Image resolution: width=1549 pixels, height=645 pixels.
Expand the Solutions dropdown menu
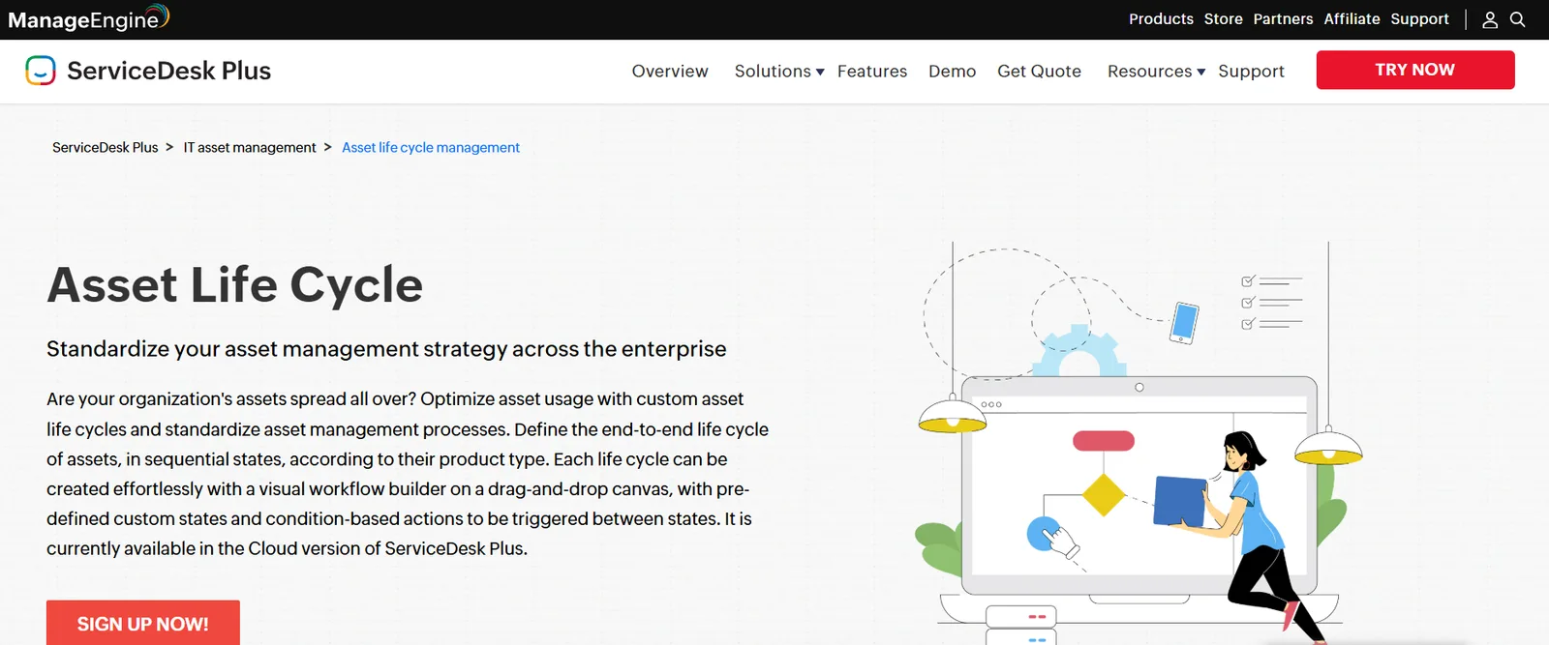coord(779,71)
